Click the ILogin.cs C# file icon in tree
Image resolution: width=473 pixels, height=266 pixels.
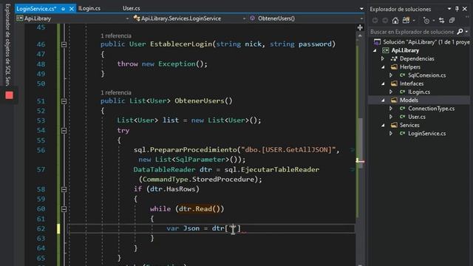[402, 92]
